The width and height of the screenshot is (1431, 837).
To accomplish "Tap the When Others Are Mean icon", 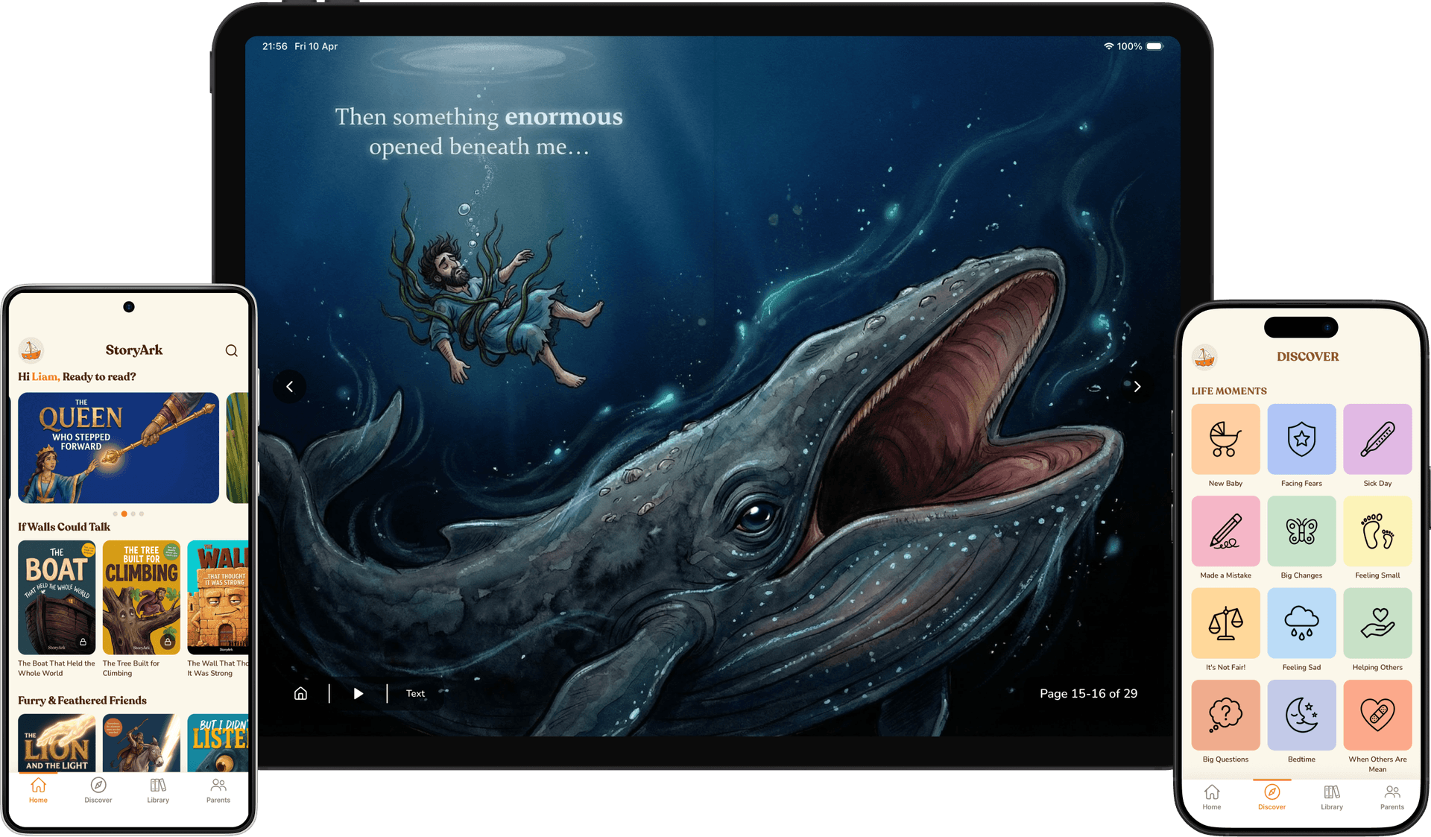I will click(1377, 715).
